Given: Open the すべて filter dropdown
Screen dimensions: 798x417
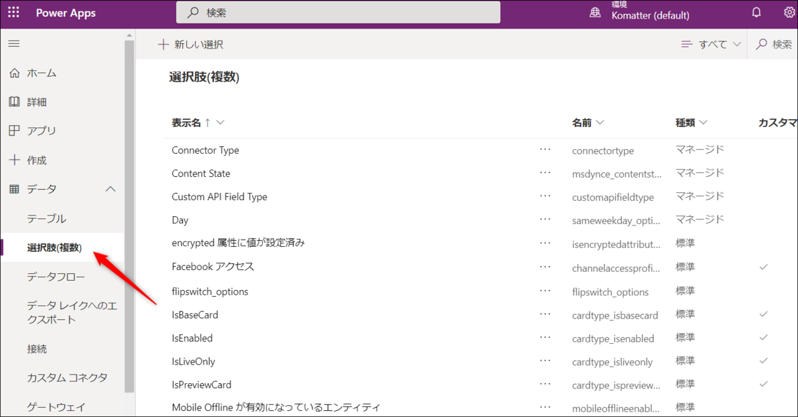Looking at the screenshot, I should point(711,44).
